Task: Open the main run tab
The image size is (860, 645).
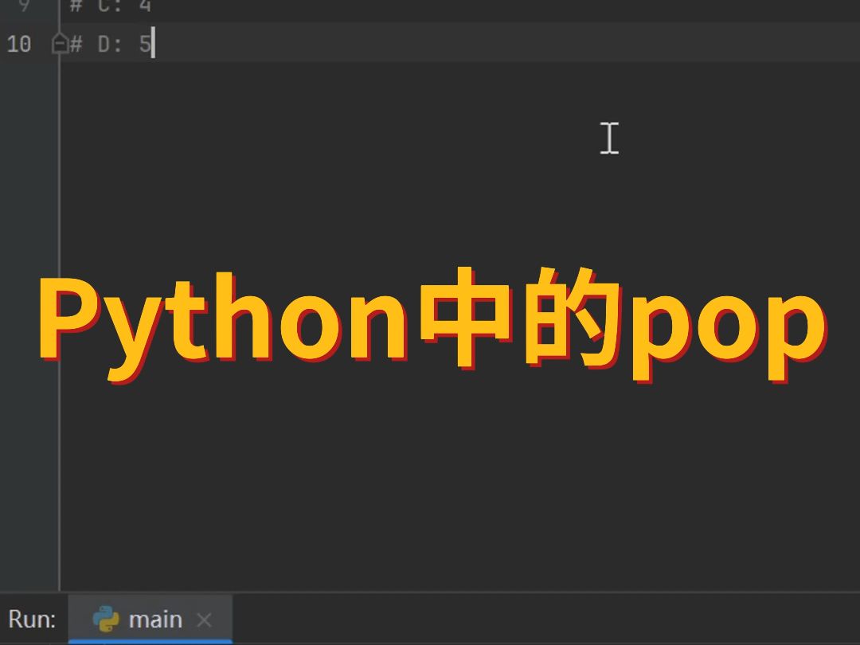Action: click(150, 620)
